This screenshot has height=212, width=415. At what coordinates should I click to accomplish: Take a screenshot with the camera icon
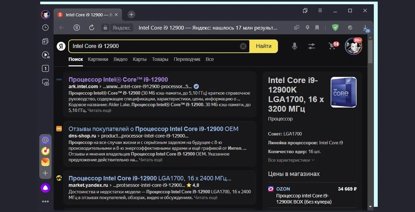point(45,82)
